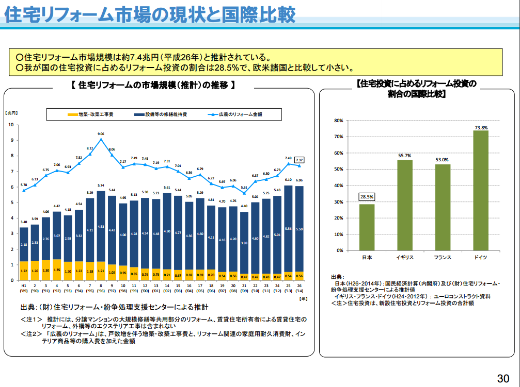Click the navy 設備等の修繕維持費 legend swatch
Viewport: 520px width, 387px height.
point(138,114)
